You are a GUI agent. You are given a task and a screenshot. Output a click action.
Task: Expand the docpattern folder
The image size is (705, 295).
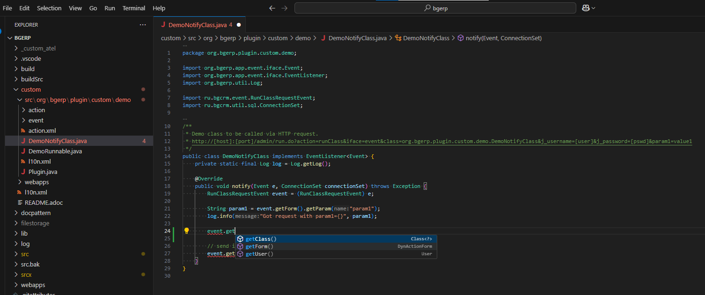point(36,213)
